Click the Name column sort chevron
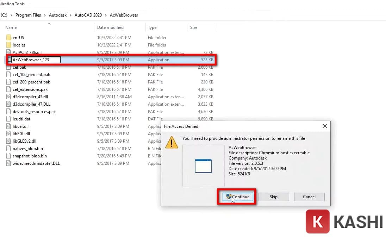Screen dimensions: 386x237 (48, 25)
